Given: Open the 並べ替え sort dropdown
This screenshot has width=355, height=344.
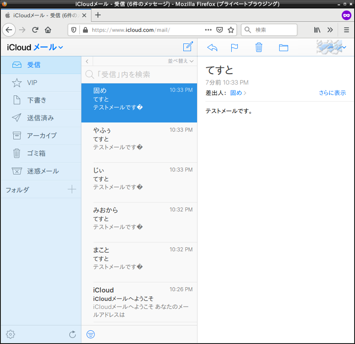Looking at the screenshot, I should pyautogui.click(x=181, y=61).
